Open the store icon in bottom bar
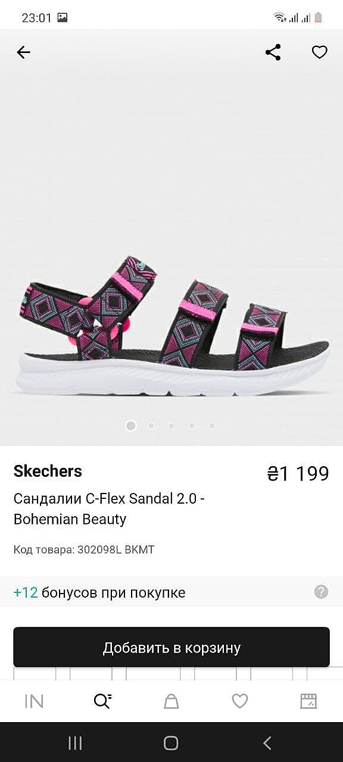The height and width of the screenshot is (762, 343). tap(308, 701)
